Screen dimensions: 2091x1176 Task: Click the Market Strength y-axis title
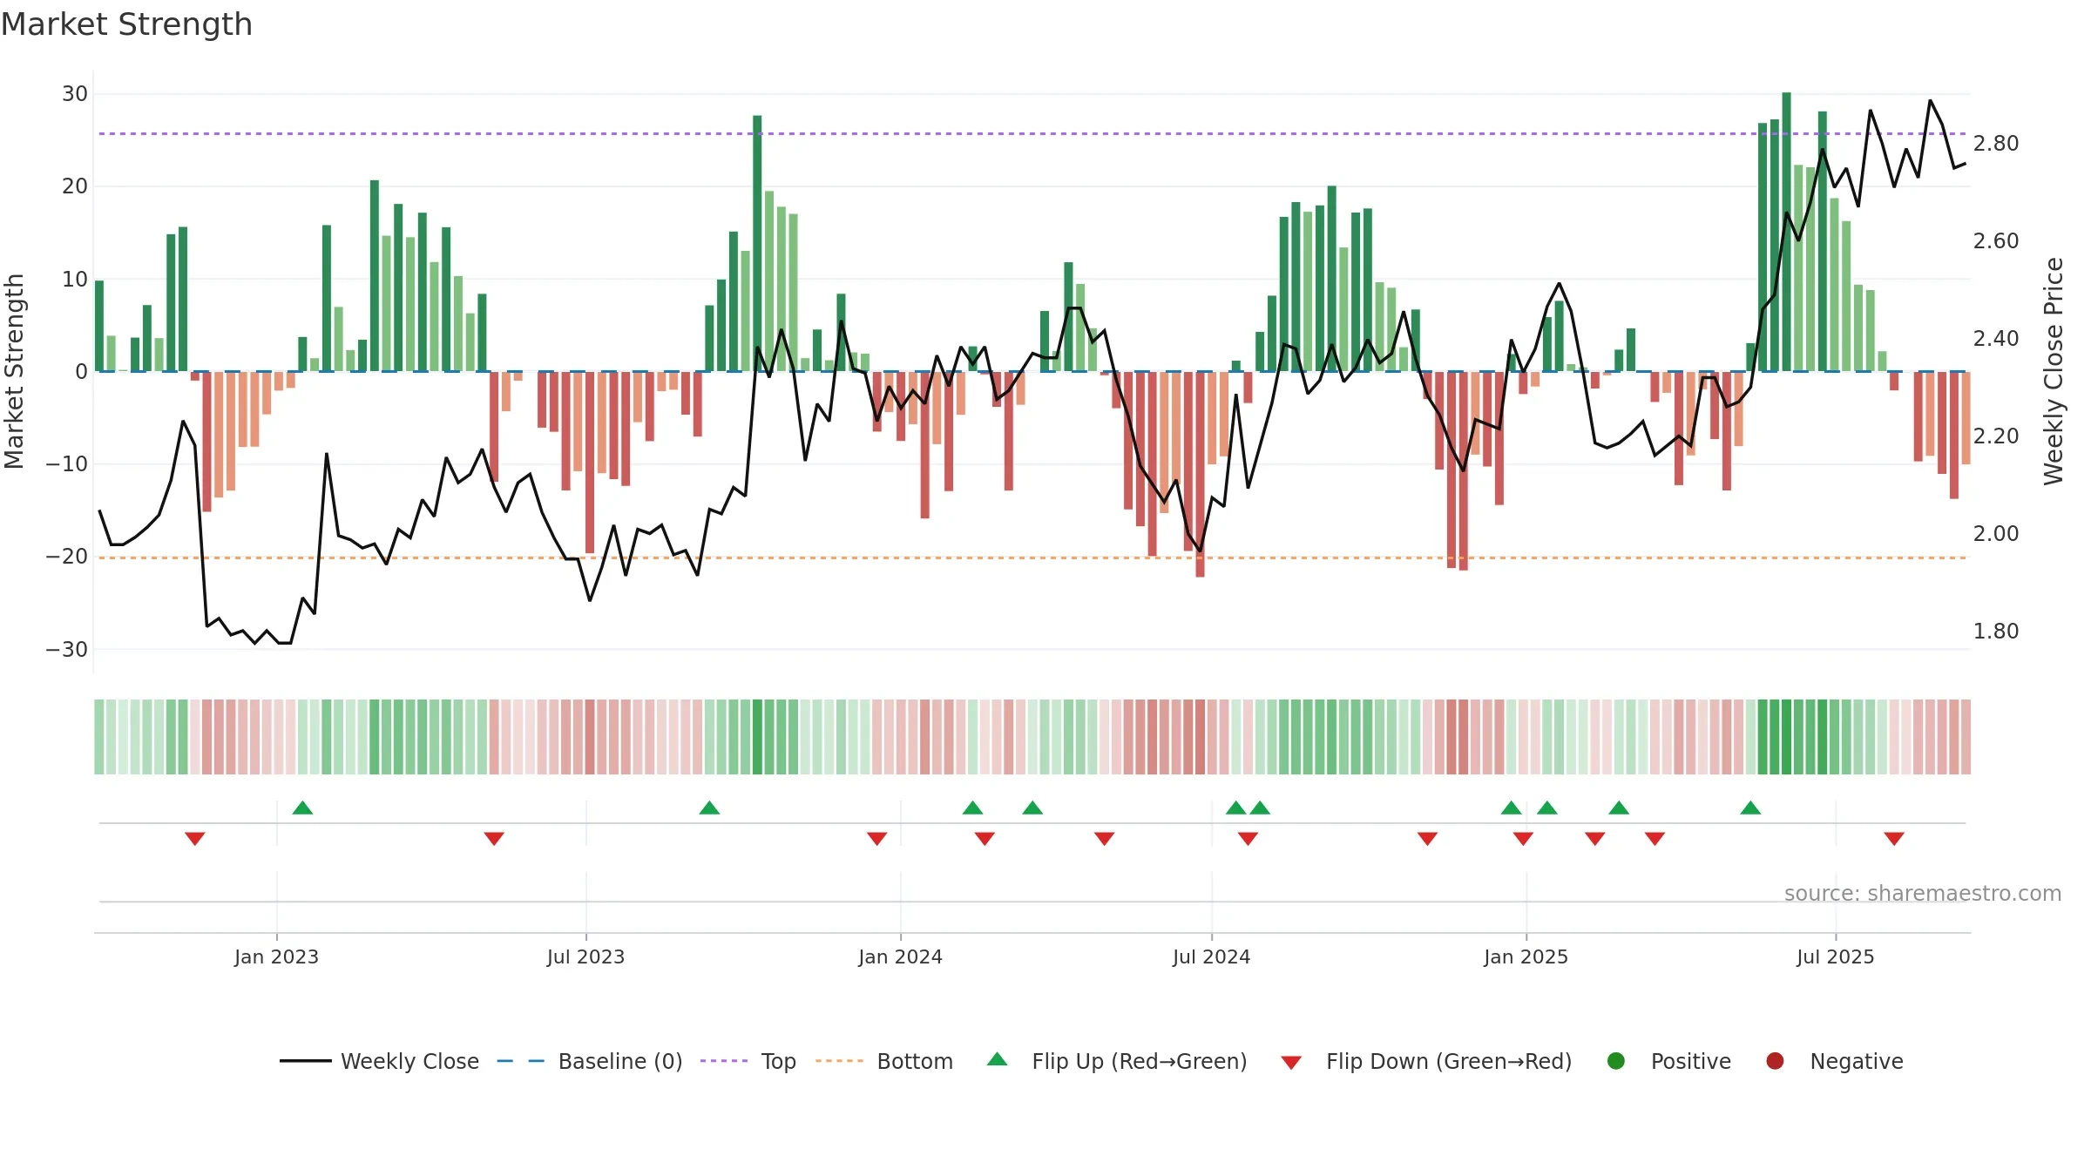[x=14, y=371]
